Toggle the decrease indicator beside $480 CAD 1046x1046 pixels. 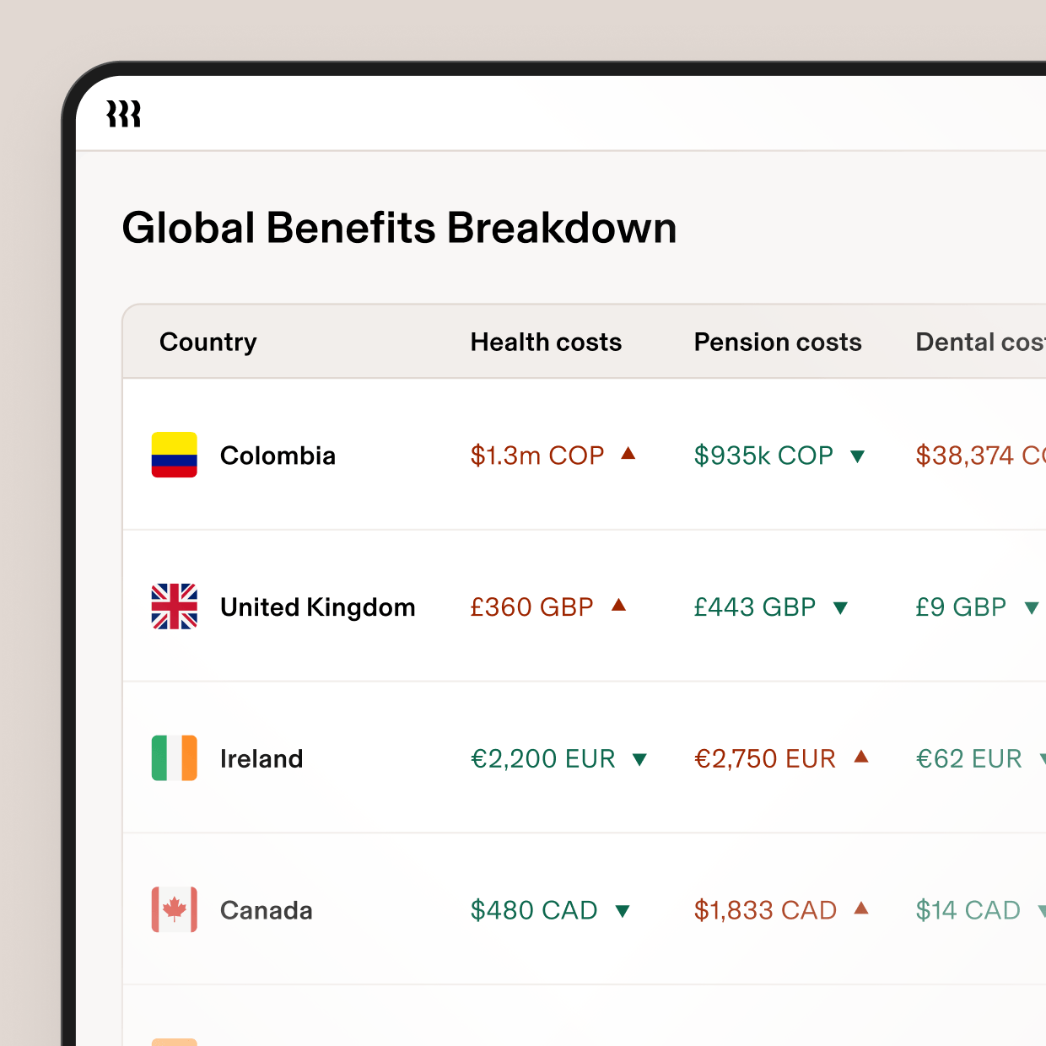[x=623, y=911]
